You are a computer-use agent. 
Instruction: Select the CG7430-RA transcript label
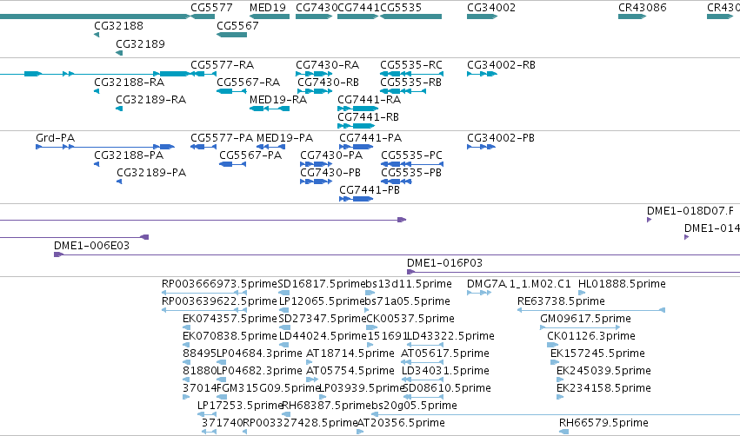[x=328, y=65]
